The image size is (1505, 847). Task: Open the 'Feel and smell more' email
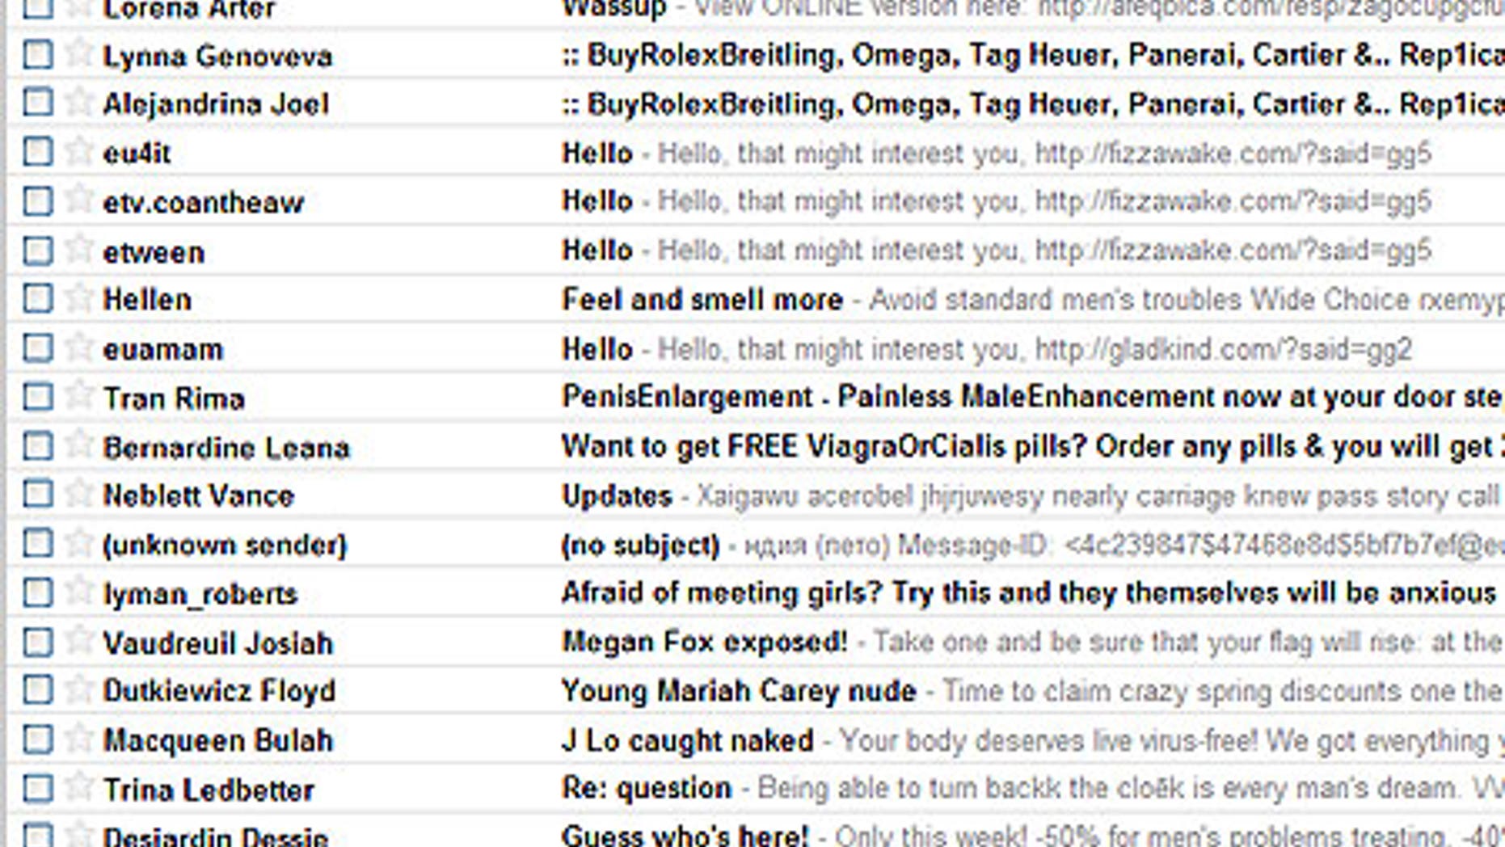[x=702, y=300]
